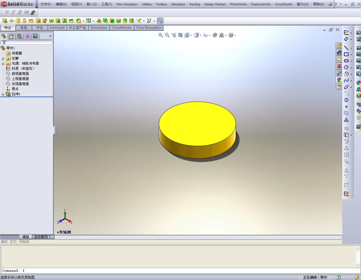Select the Circle sketch tool
The image size is (361, 280).
tap(346, 67)
